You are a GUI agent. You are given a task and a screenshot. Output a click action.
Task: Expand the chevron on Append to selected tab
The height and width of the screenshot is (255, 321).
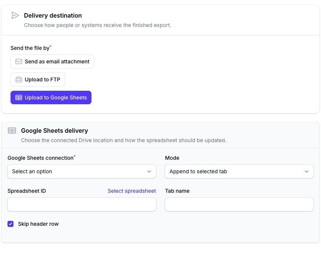point(306,171)
